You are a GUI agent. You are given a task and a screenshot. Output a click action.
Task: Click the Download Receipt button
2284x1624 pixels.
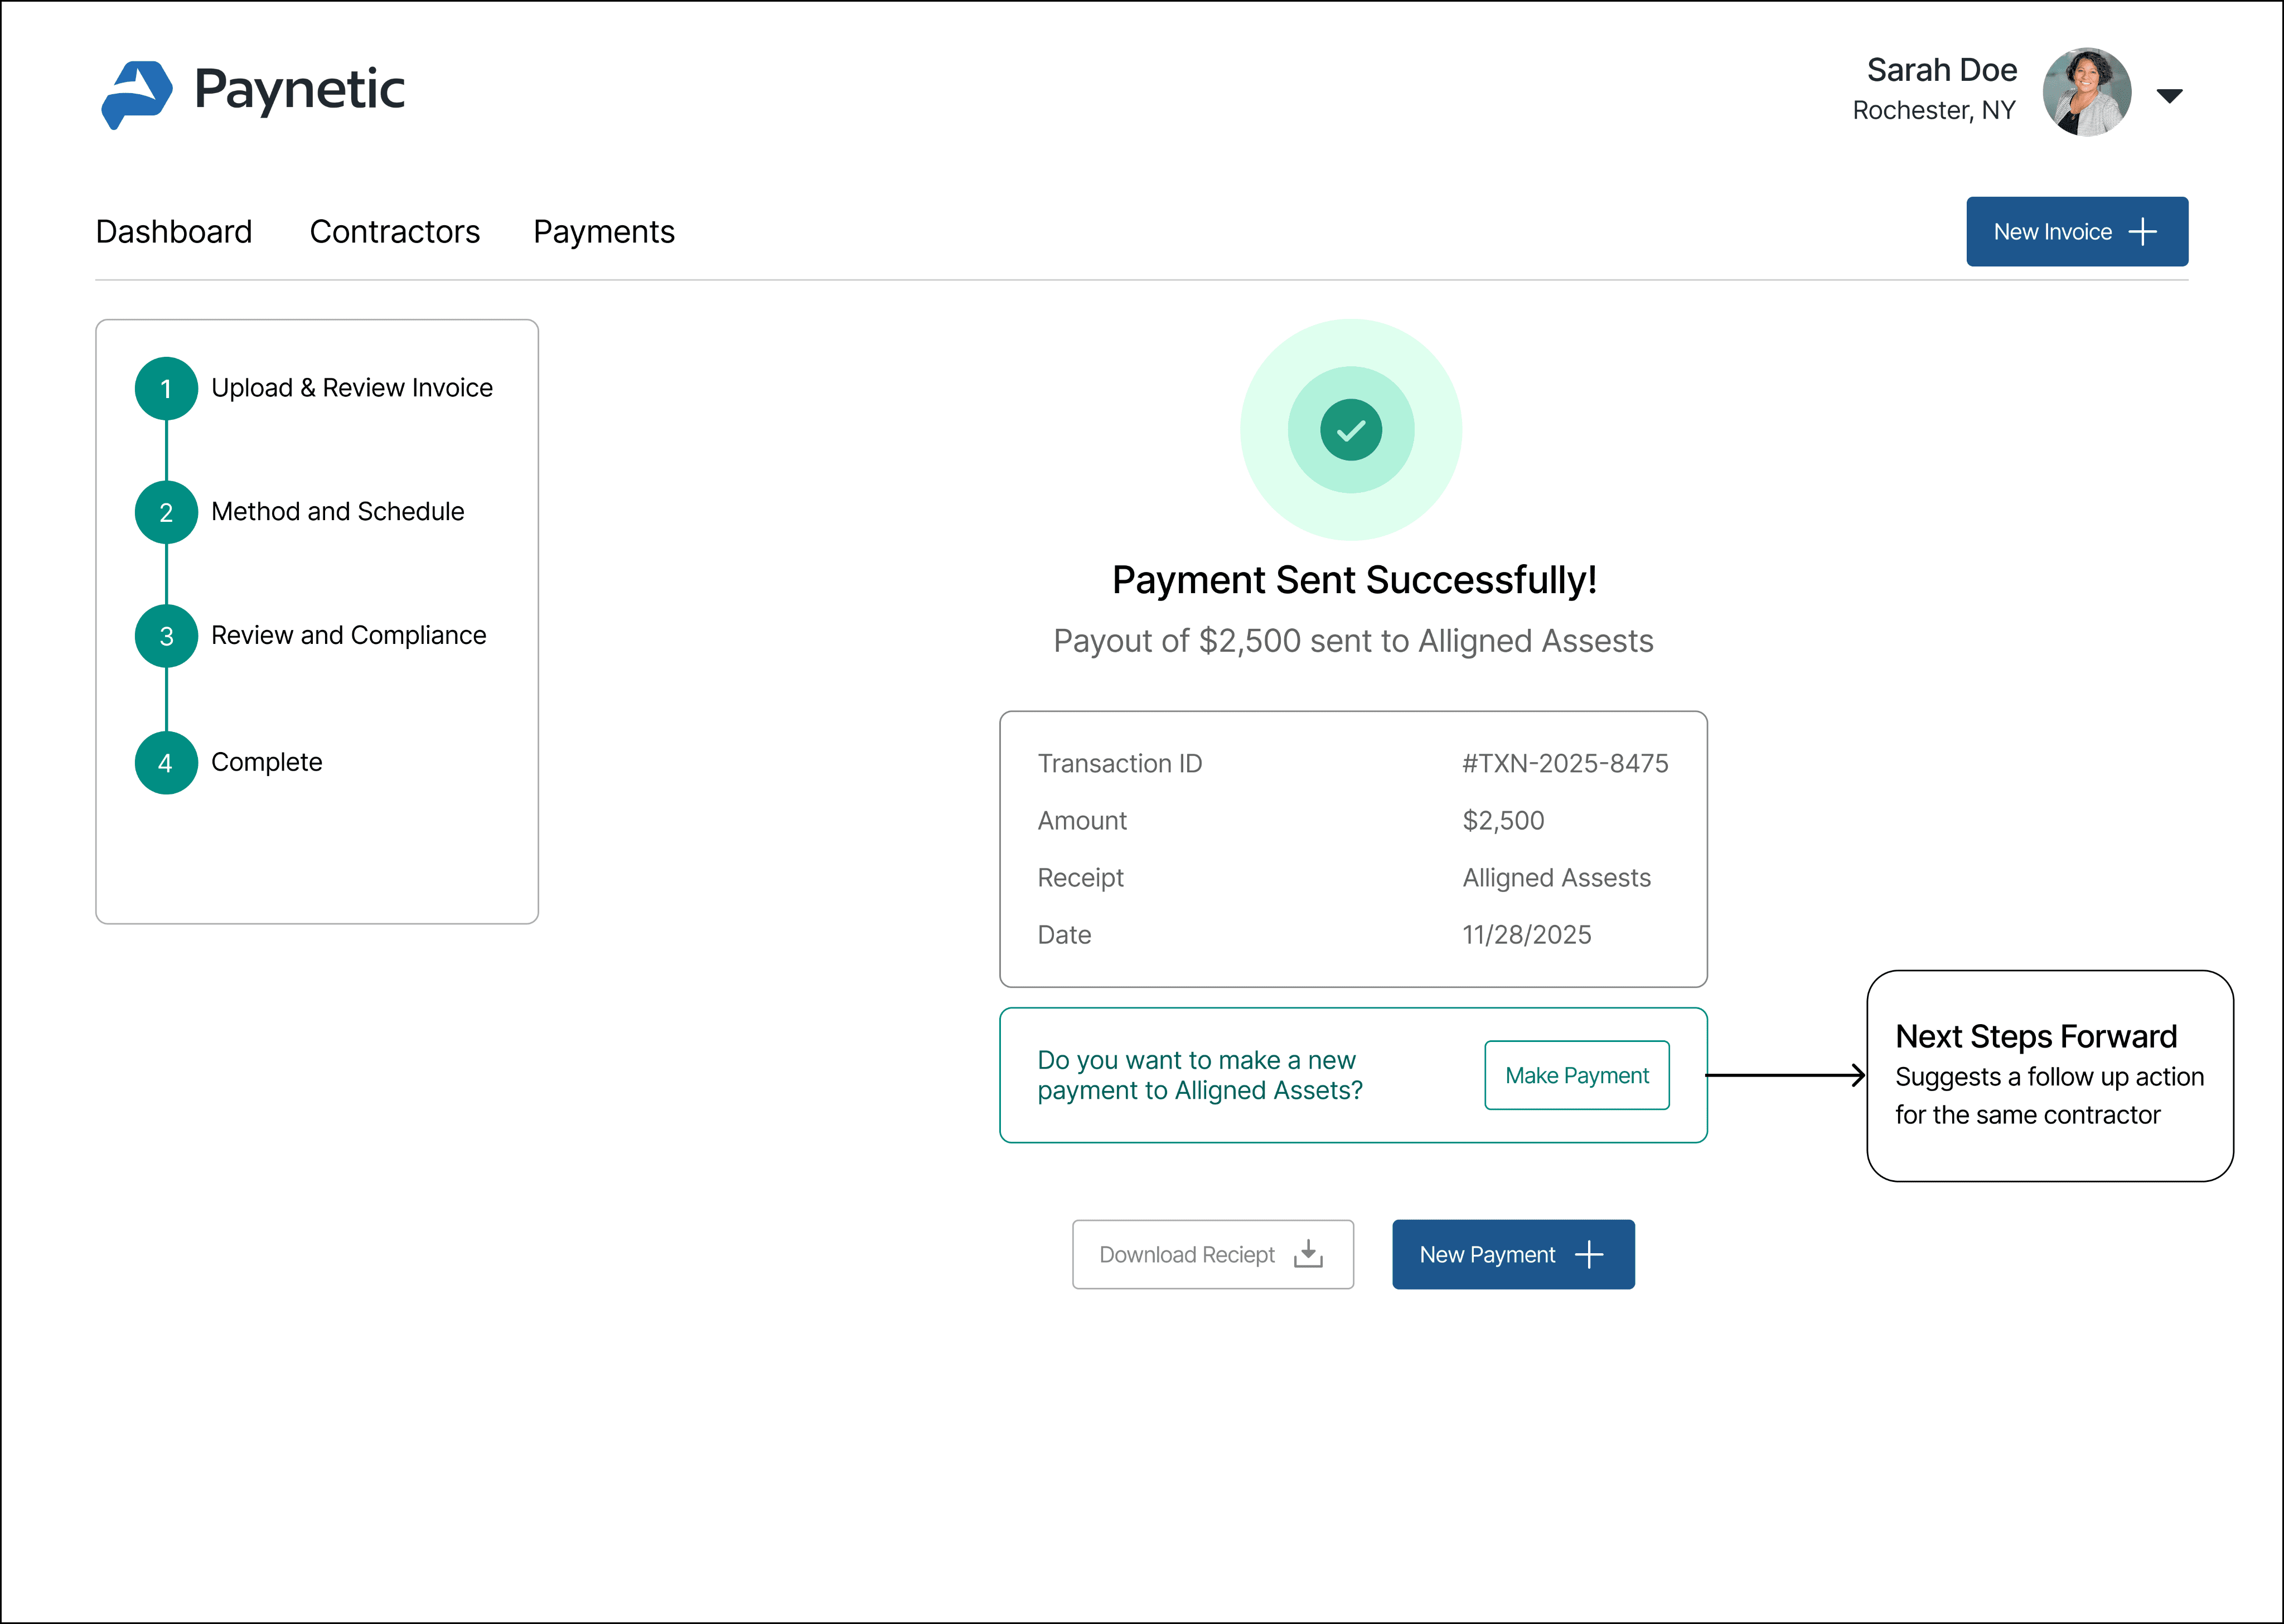coord(1212,1254)
